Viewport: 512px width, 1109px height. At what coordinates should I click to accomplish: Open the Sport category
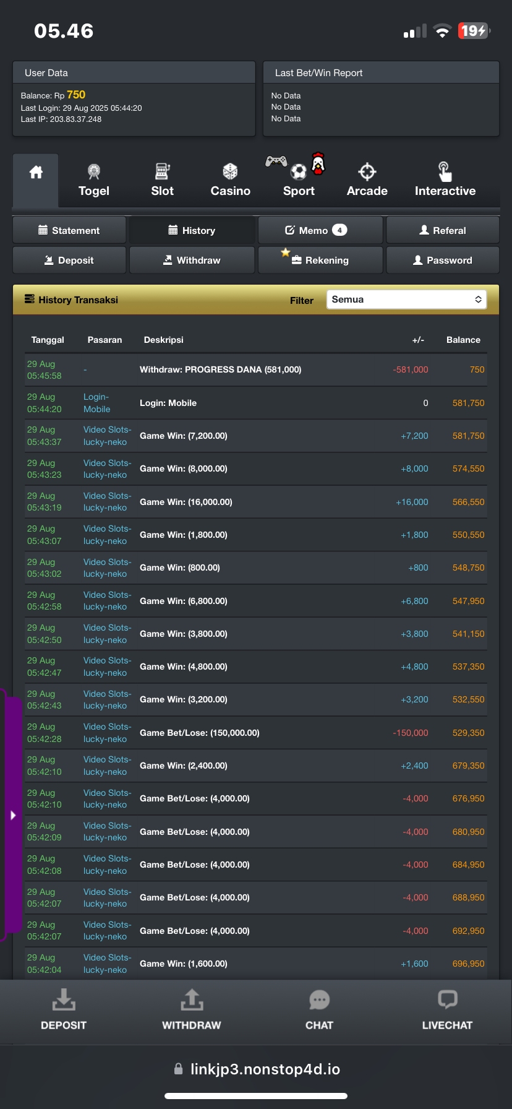(299, 180)
